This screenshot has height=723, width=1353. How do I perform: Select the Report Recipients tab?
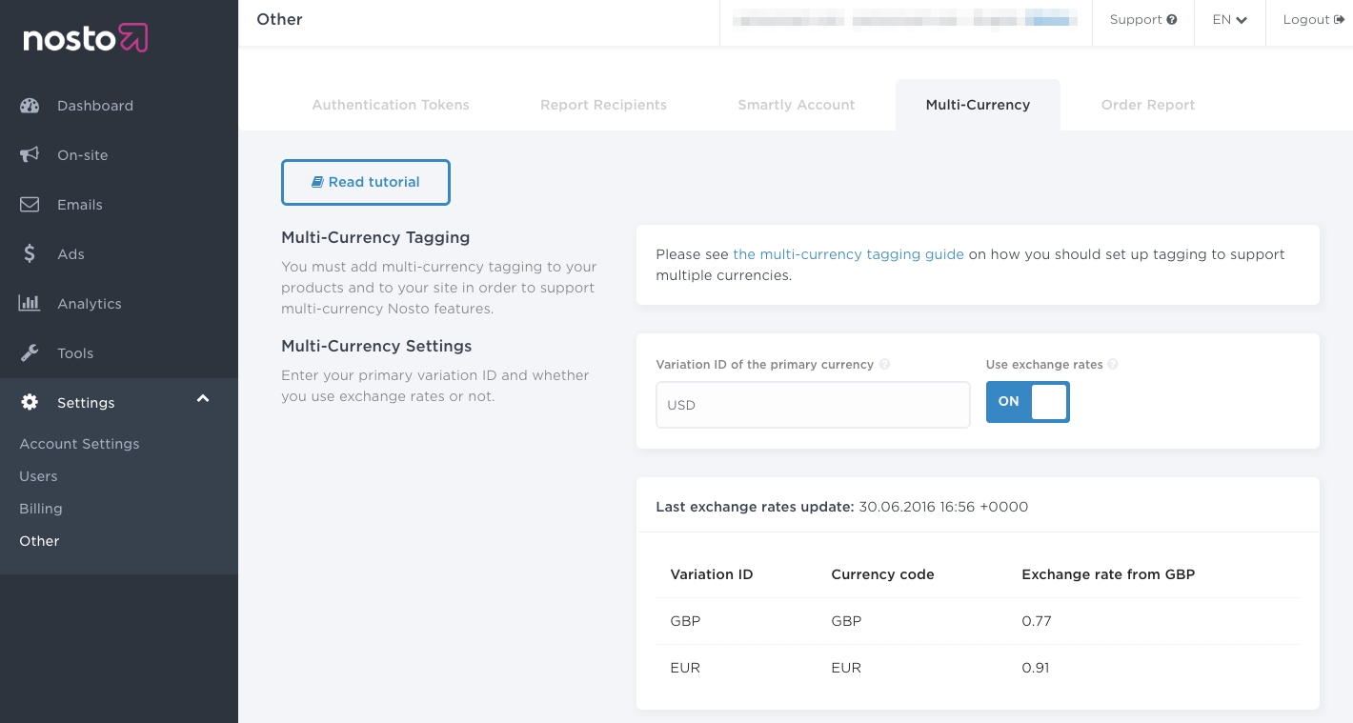603,105
